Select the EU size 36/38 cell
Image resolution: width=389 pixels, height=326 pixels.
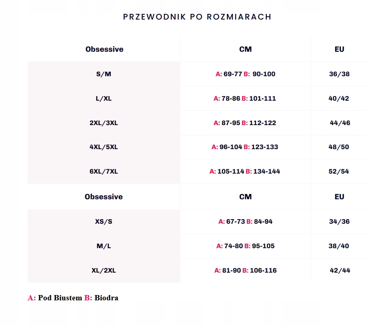tap(339, 74)
